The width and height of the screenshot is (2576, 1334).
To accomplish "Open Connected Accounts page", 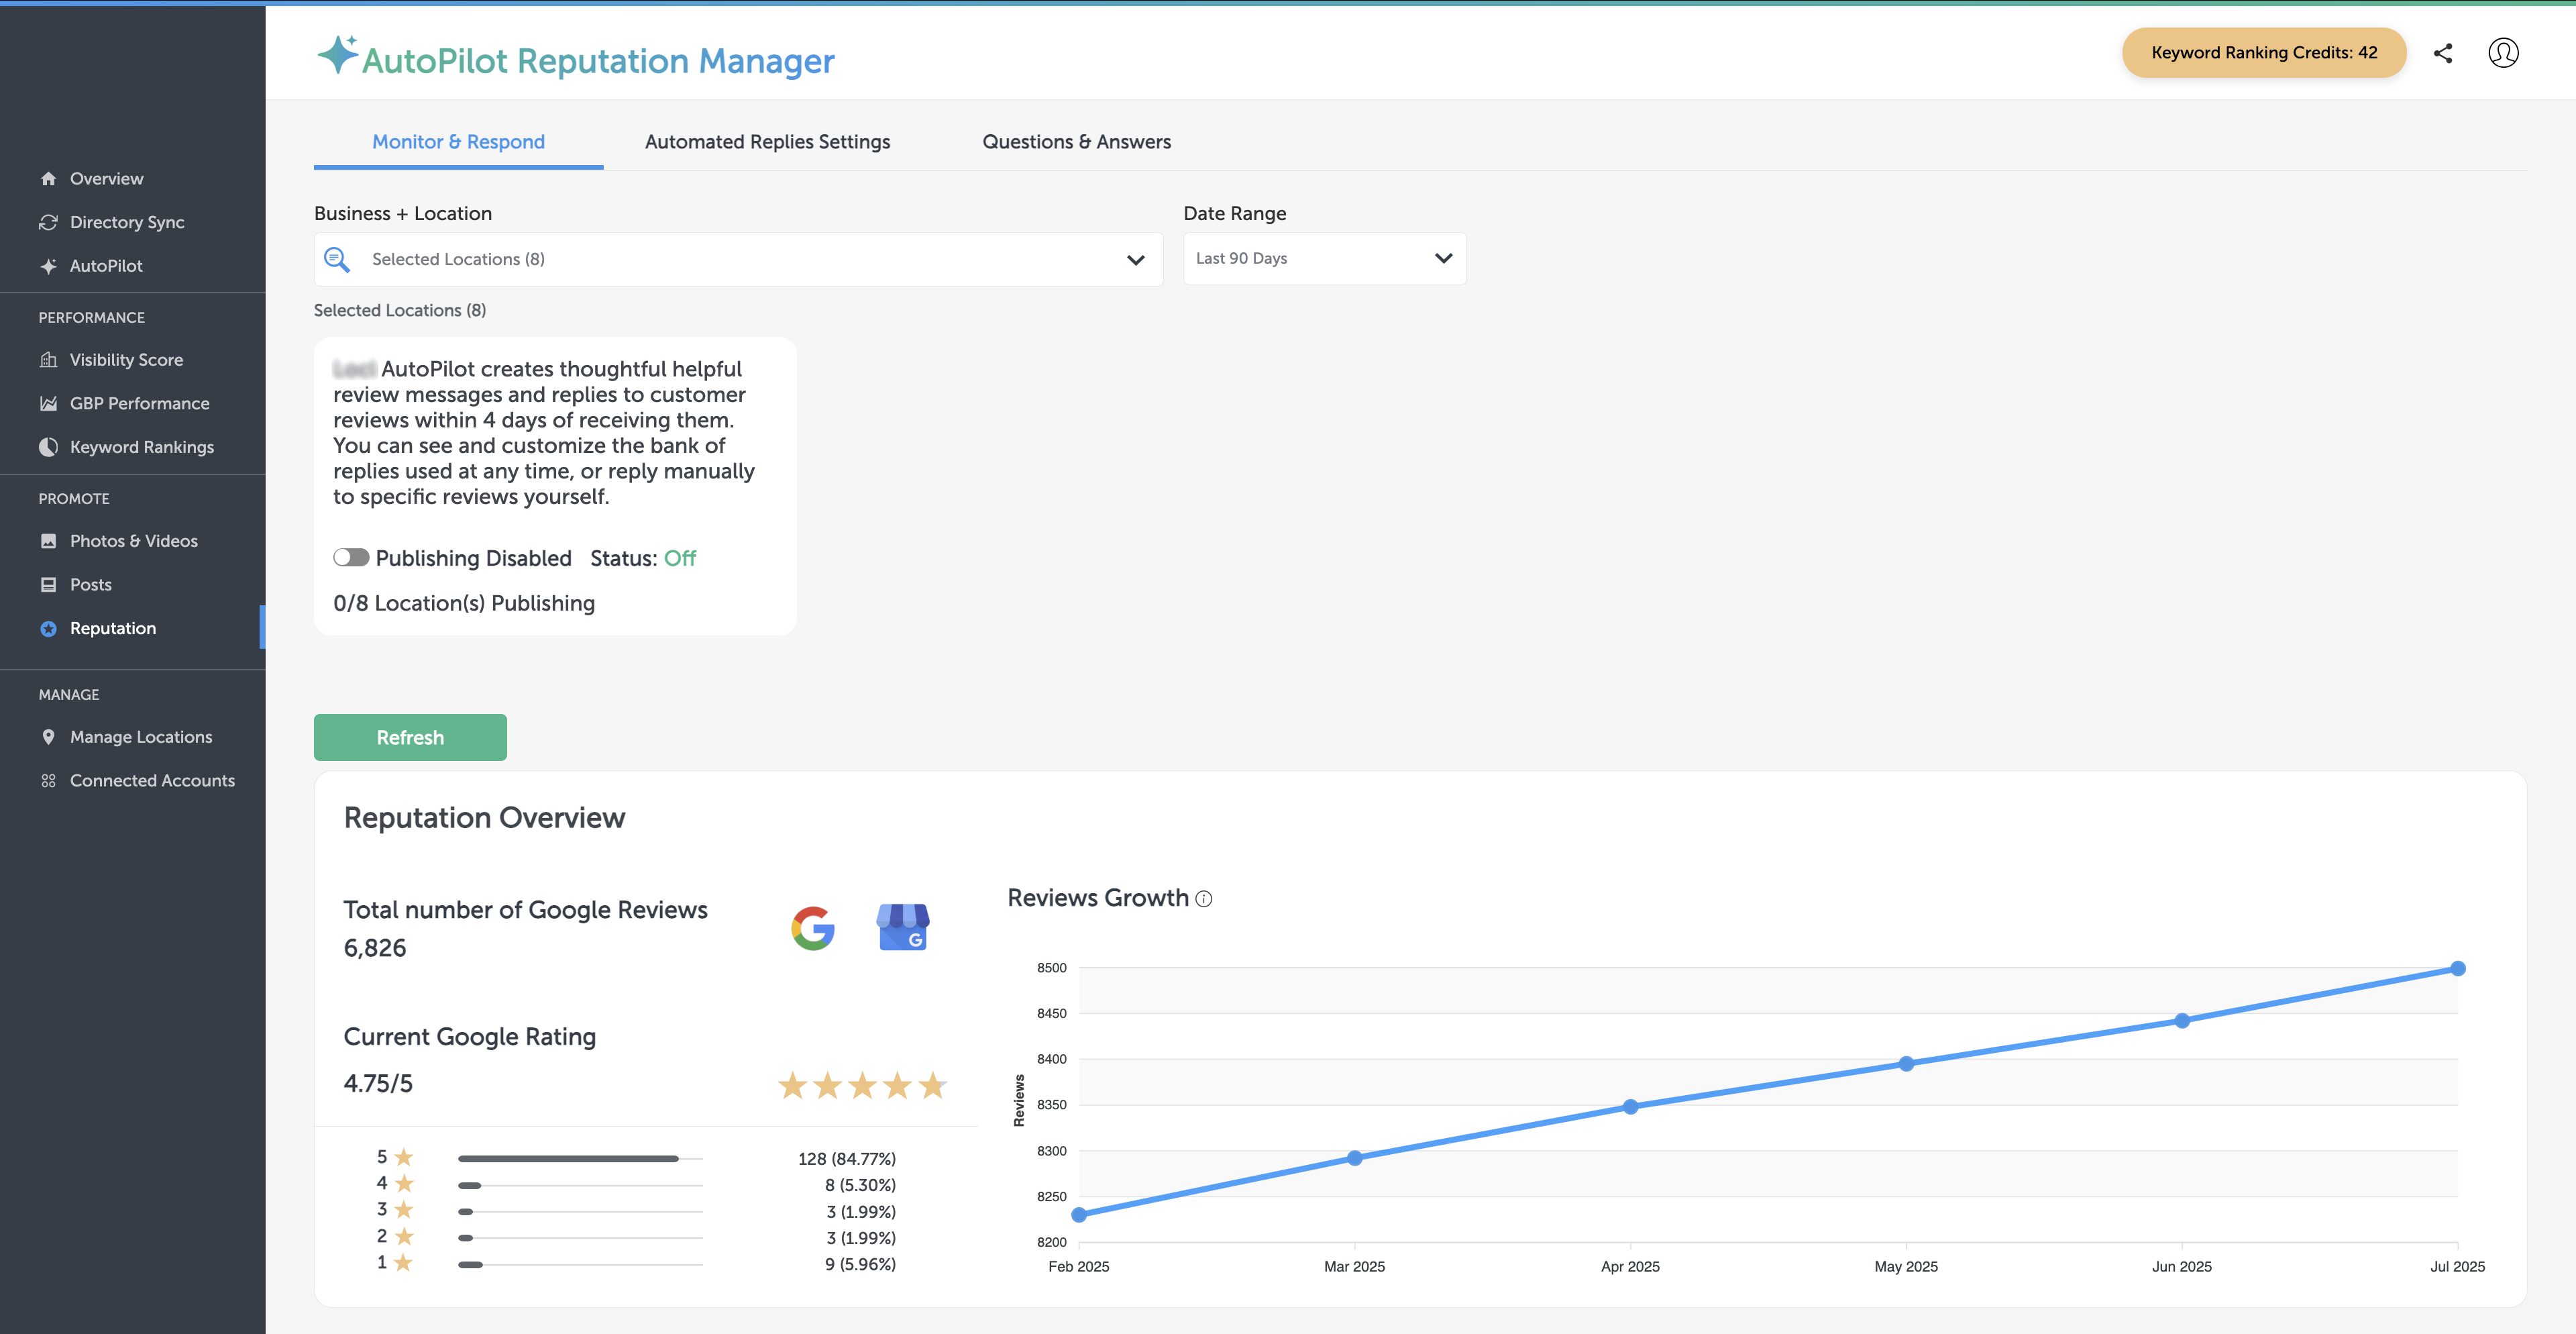I will [x=152, y=781].
